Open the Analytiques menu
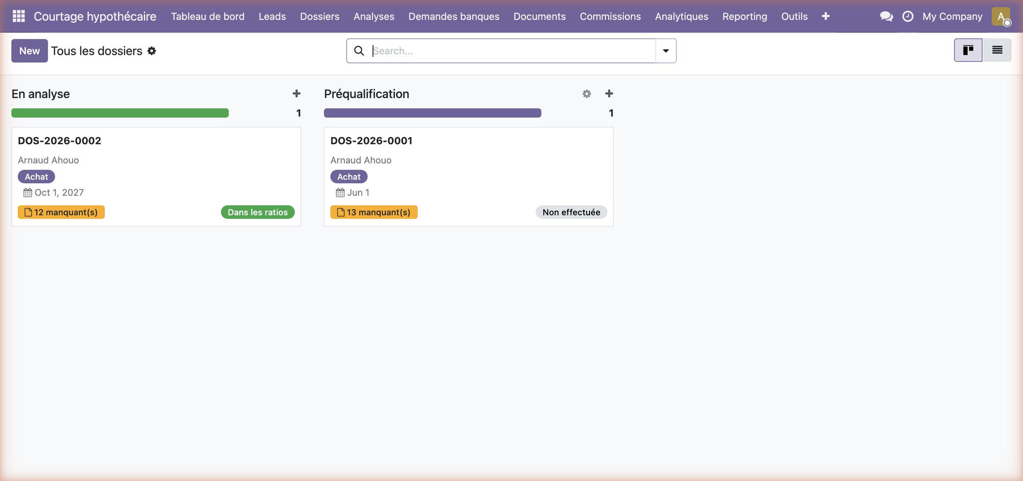This screenshot has width=1023, height=481. (682, 16)
